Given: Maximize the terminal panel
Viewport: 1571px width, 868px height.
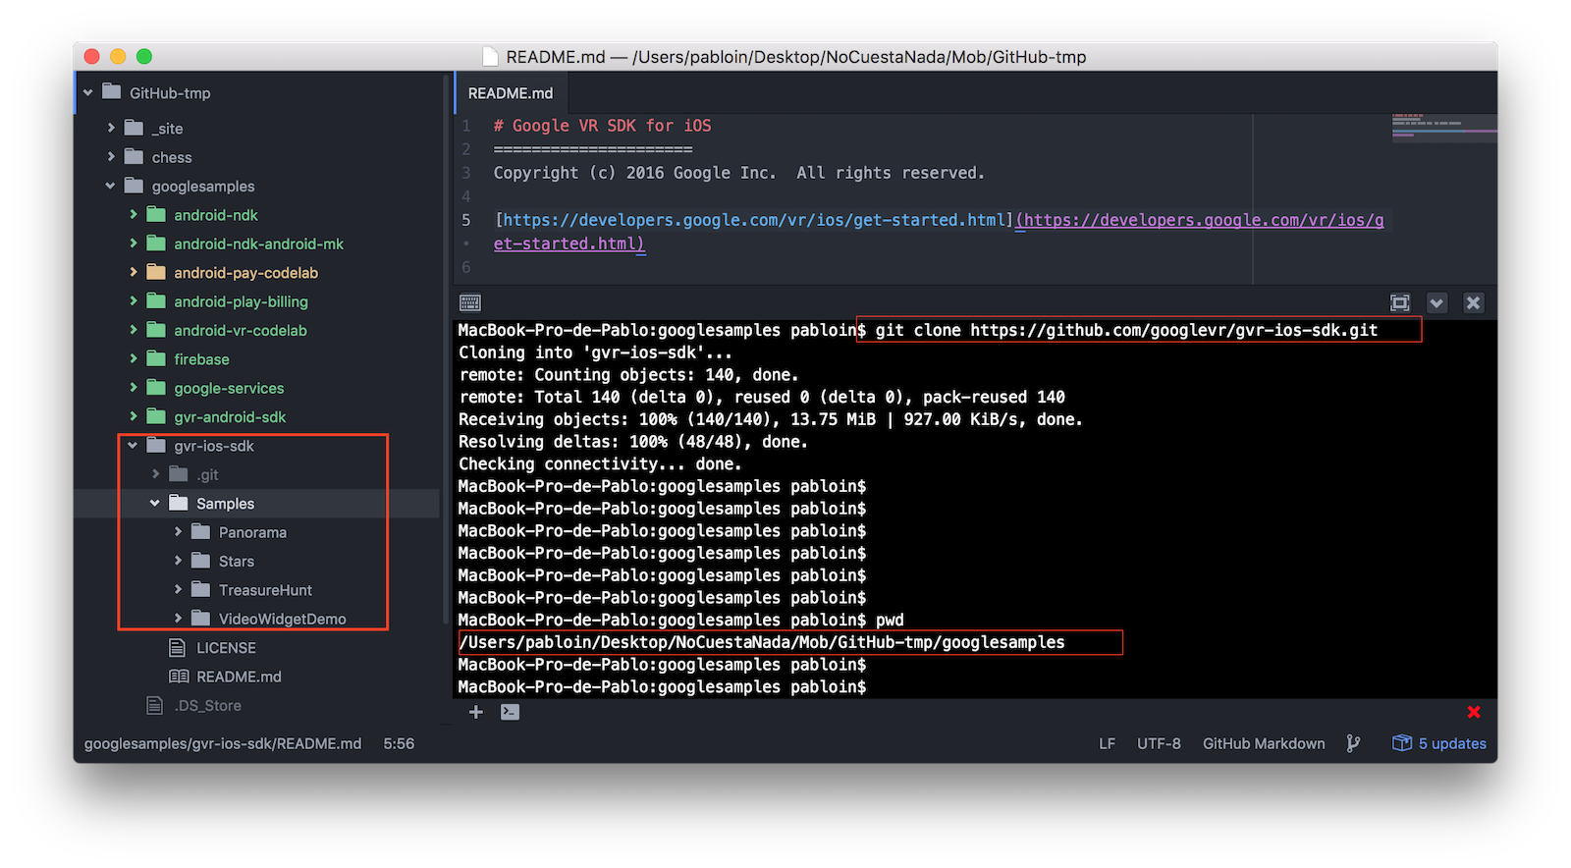Looking at the screenshot, I should coord(1400,302).
